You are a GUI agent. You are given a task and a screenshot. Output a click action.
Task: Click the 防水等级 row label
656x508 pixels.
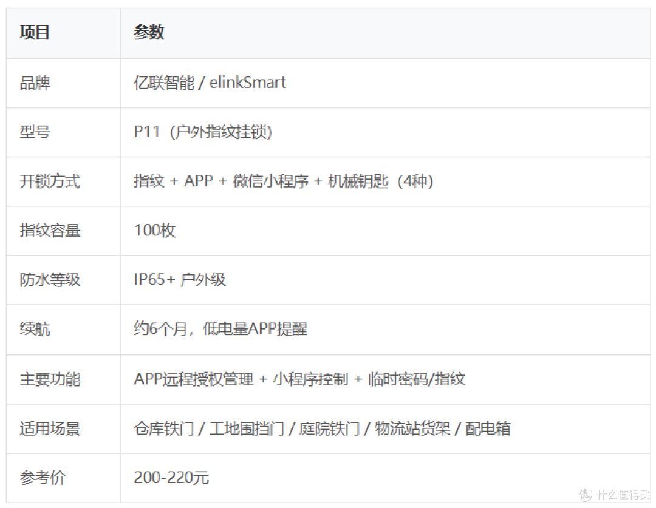50,280
